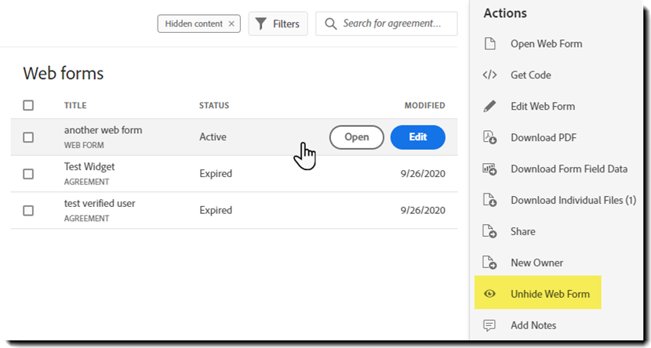
Task: Click the Get Code brackets icon
Action: tap(490, 75)
